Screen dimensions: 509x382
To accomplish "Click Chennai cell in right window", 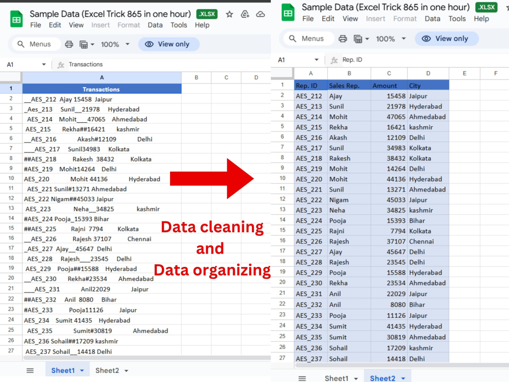I will click(428, 241).
